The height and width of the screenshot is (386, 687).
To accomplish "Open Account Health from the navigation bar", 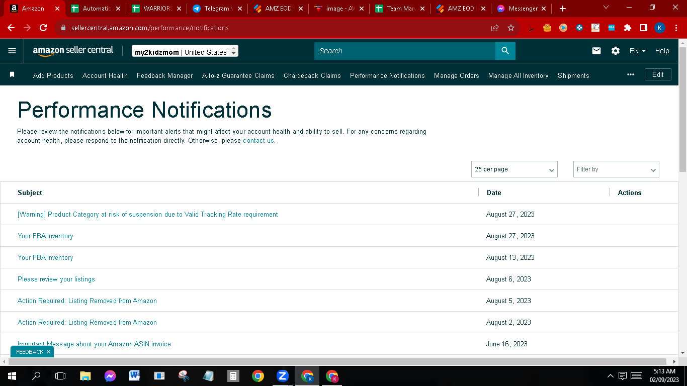I will tap(105, 75).
